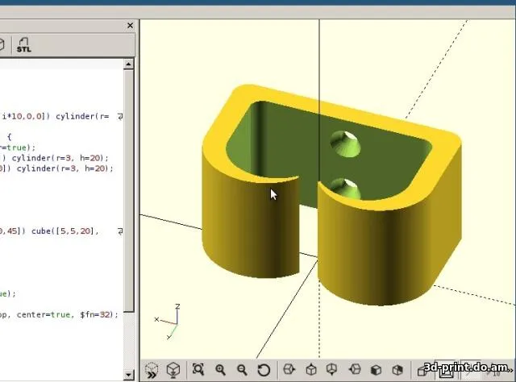The image size is (516, 382).
Task: Toggle the Orthogonal projection button
Action: click(x=444, y=370)
